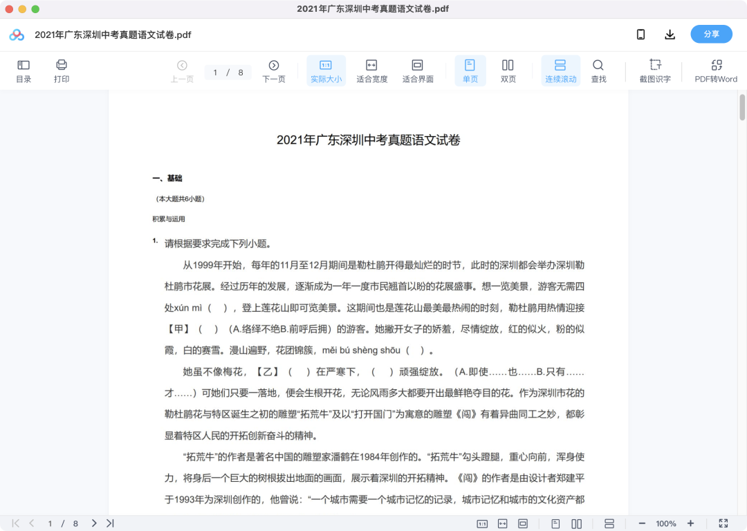
Task: Click the heading 一、基础
Action: (x=167, y=178)
